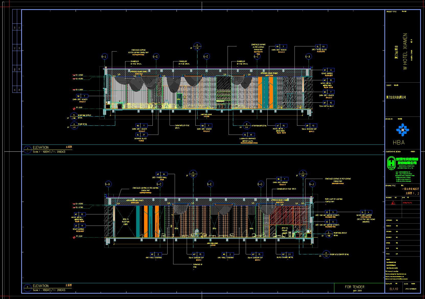Click the Elevation 2 title number bubble
The image size is (425, 299).
(x=28, y=288)
